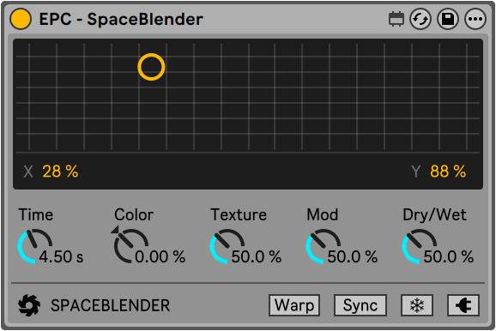The image size is (496, 331).
Task: Open the macro variations icon in header
Action: 396,19
